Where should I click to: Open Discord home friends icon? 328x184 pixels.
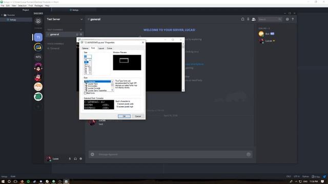pyautogui.click(x=38, y=21)
